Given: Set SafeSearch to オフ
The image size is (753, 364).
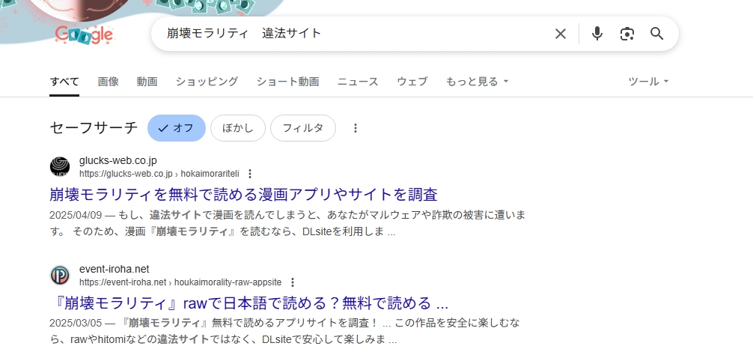Looking at the screenshot, I should 176,128.
